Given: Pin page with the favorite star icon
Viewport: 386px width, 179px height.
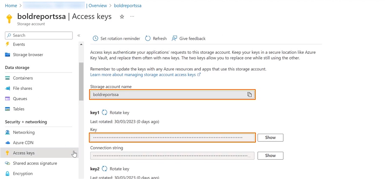Looking at the screenshot, I should (122, 17).
